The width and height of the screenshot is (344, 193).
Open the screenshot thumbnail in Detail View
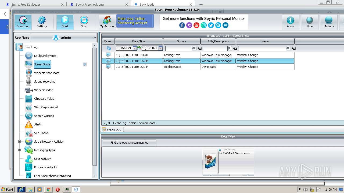pyautogui.click(x=228, y=162)
